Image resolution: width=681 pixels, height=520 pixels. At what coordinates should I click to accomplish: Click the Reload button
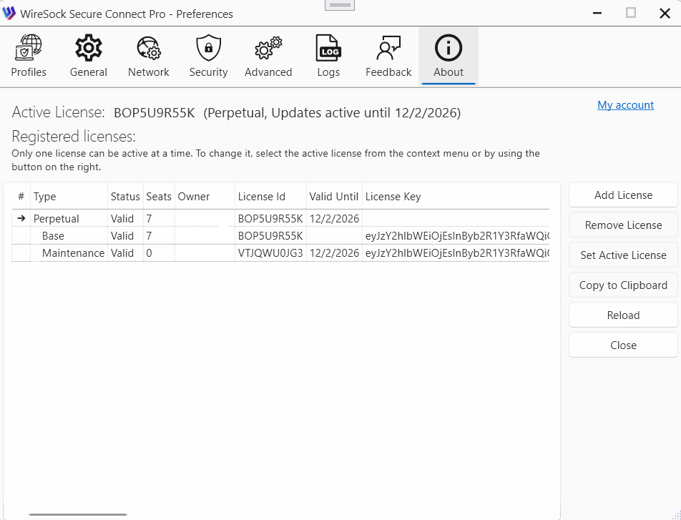click(623, 315)
